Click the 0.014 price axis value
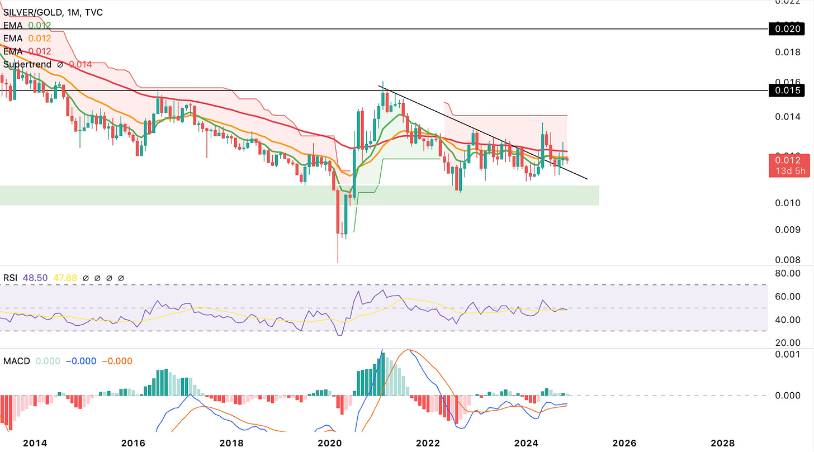 coord(789,116)
